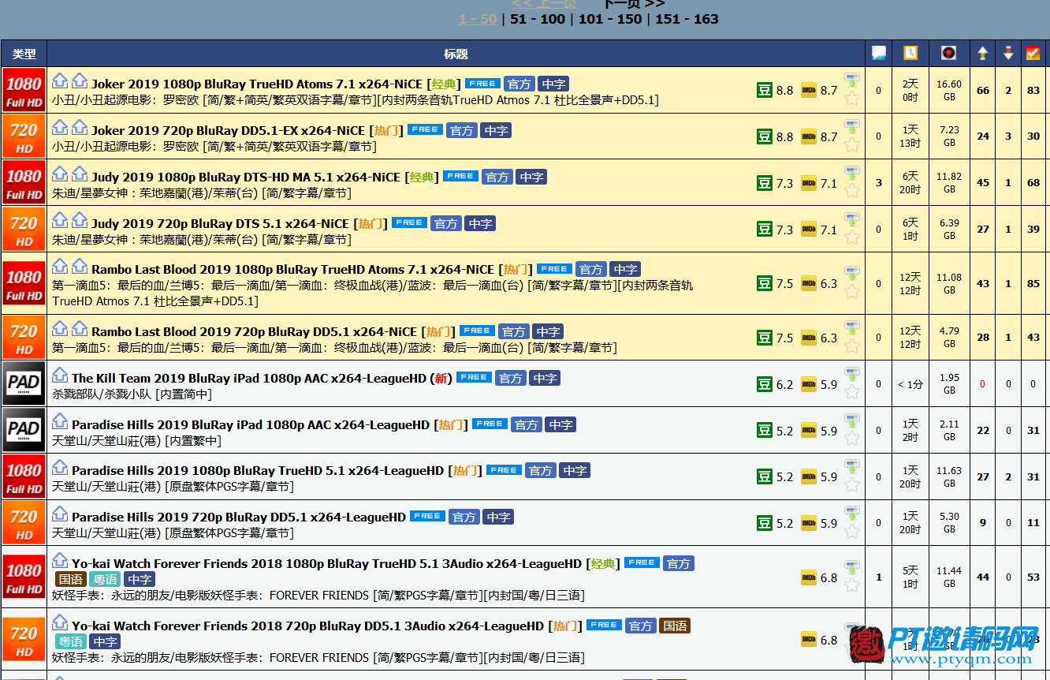1050x680 pixels.
Task: Open PAD category icon beside Paradise Hills iPad
Action: click(x=24, y=431)
